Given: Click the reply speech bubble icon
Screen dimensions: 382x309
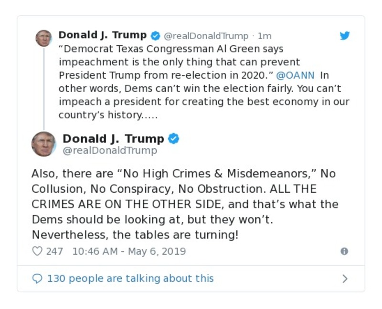Looking at the screenshot, I should point(38,278).
